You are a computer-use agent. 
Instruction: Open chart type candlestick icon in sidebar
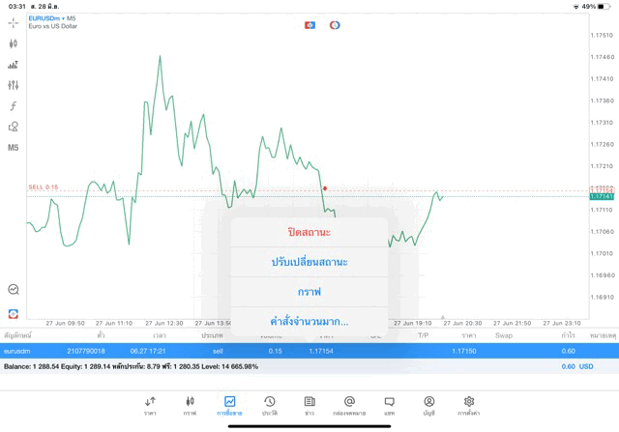click(x=14, y=43)
